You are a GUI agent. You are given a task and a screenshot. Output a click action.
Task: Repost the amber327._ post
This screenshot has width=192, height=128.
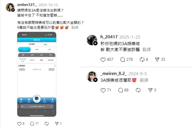pos(47,124)
